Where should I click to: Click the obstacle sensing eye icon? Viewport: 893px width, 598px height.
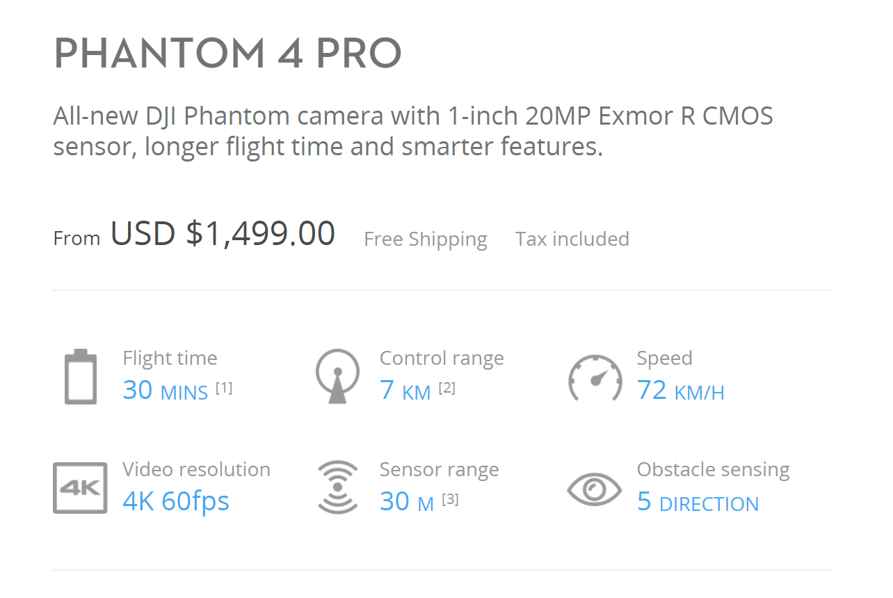(595, 489)
